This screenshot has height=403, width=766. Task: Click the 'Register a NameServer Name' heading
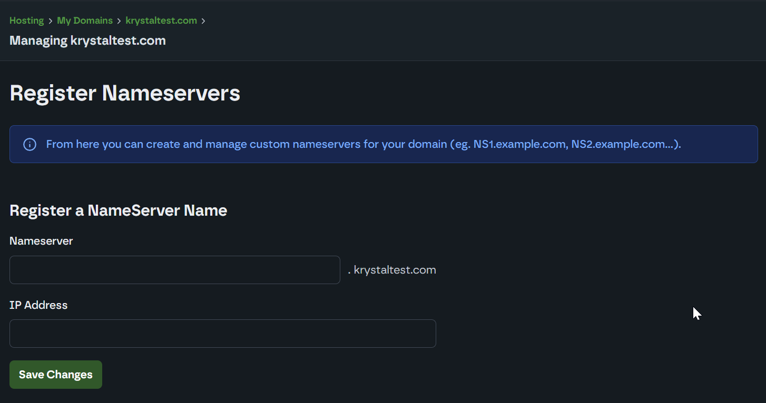click(x=119, y=210)
